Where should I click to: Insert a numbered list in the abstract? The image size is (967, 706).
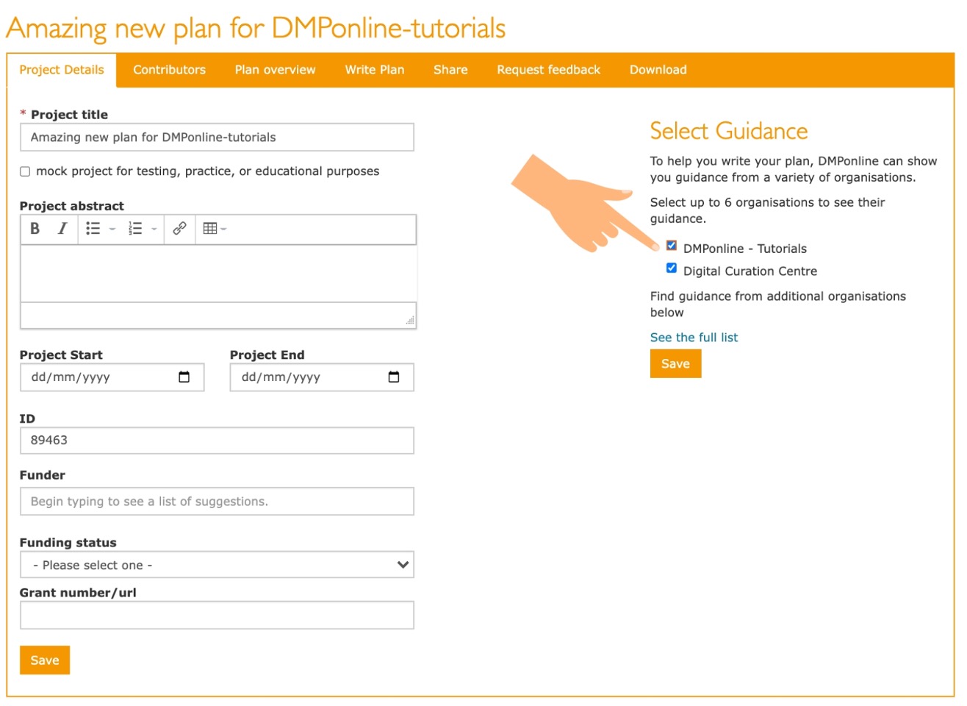[x=135, y=229]
